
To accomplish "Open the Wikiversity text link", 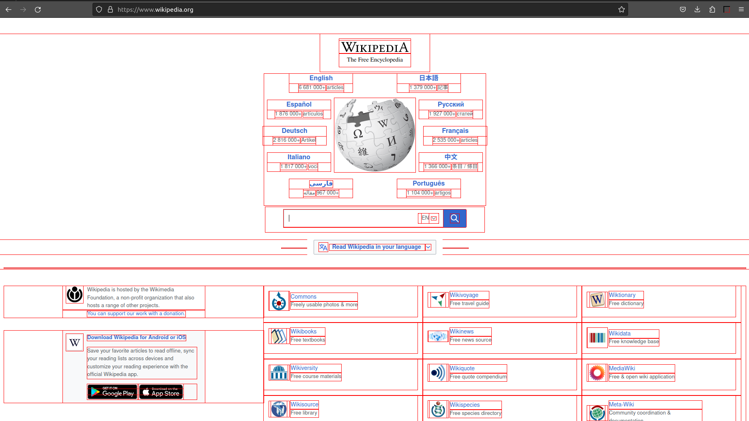I will point(304,368).
